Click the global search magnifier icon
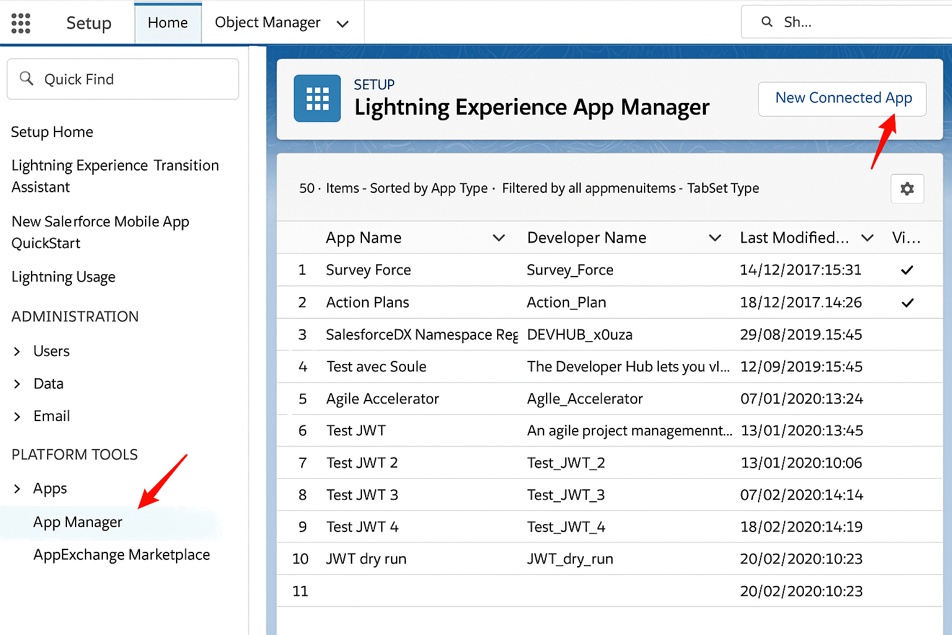 [x=767, y=21]
